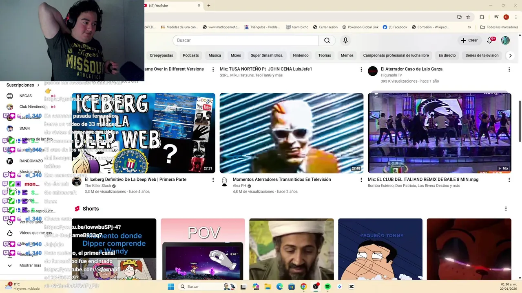Open the SMG4 subscription channel

[x=25, y=129]
